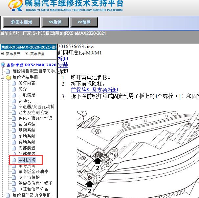Open the 电源和信号分布 entry
The height and width of the screenshot is (198, 199).
click(x=33, y=189)
